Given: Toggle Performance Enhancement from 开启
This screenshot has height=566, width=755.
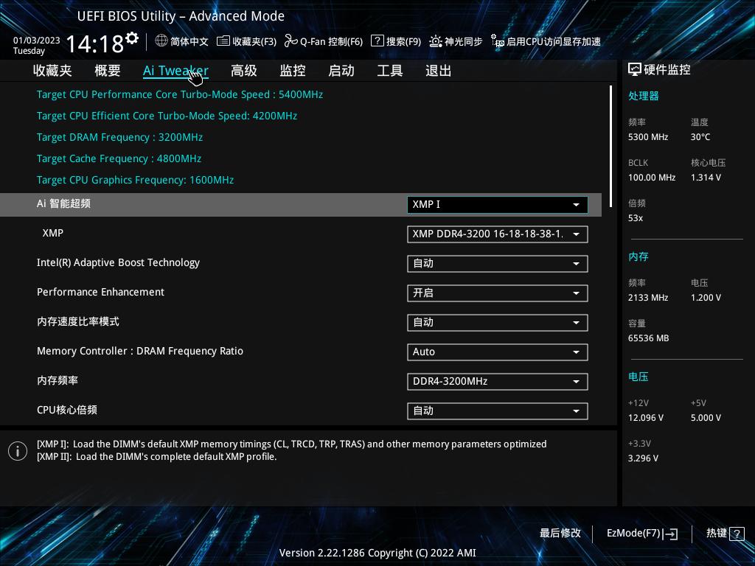Looking at the screenshot, I should pos(497,293).
